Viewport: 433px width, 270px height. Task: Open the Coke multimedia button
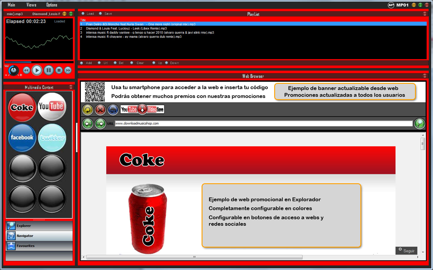(22, 107)
